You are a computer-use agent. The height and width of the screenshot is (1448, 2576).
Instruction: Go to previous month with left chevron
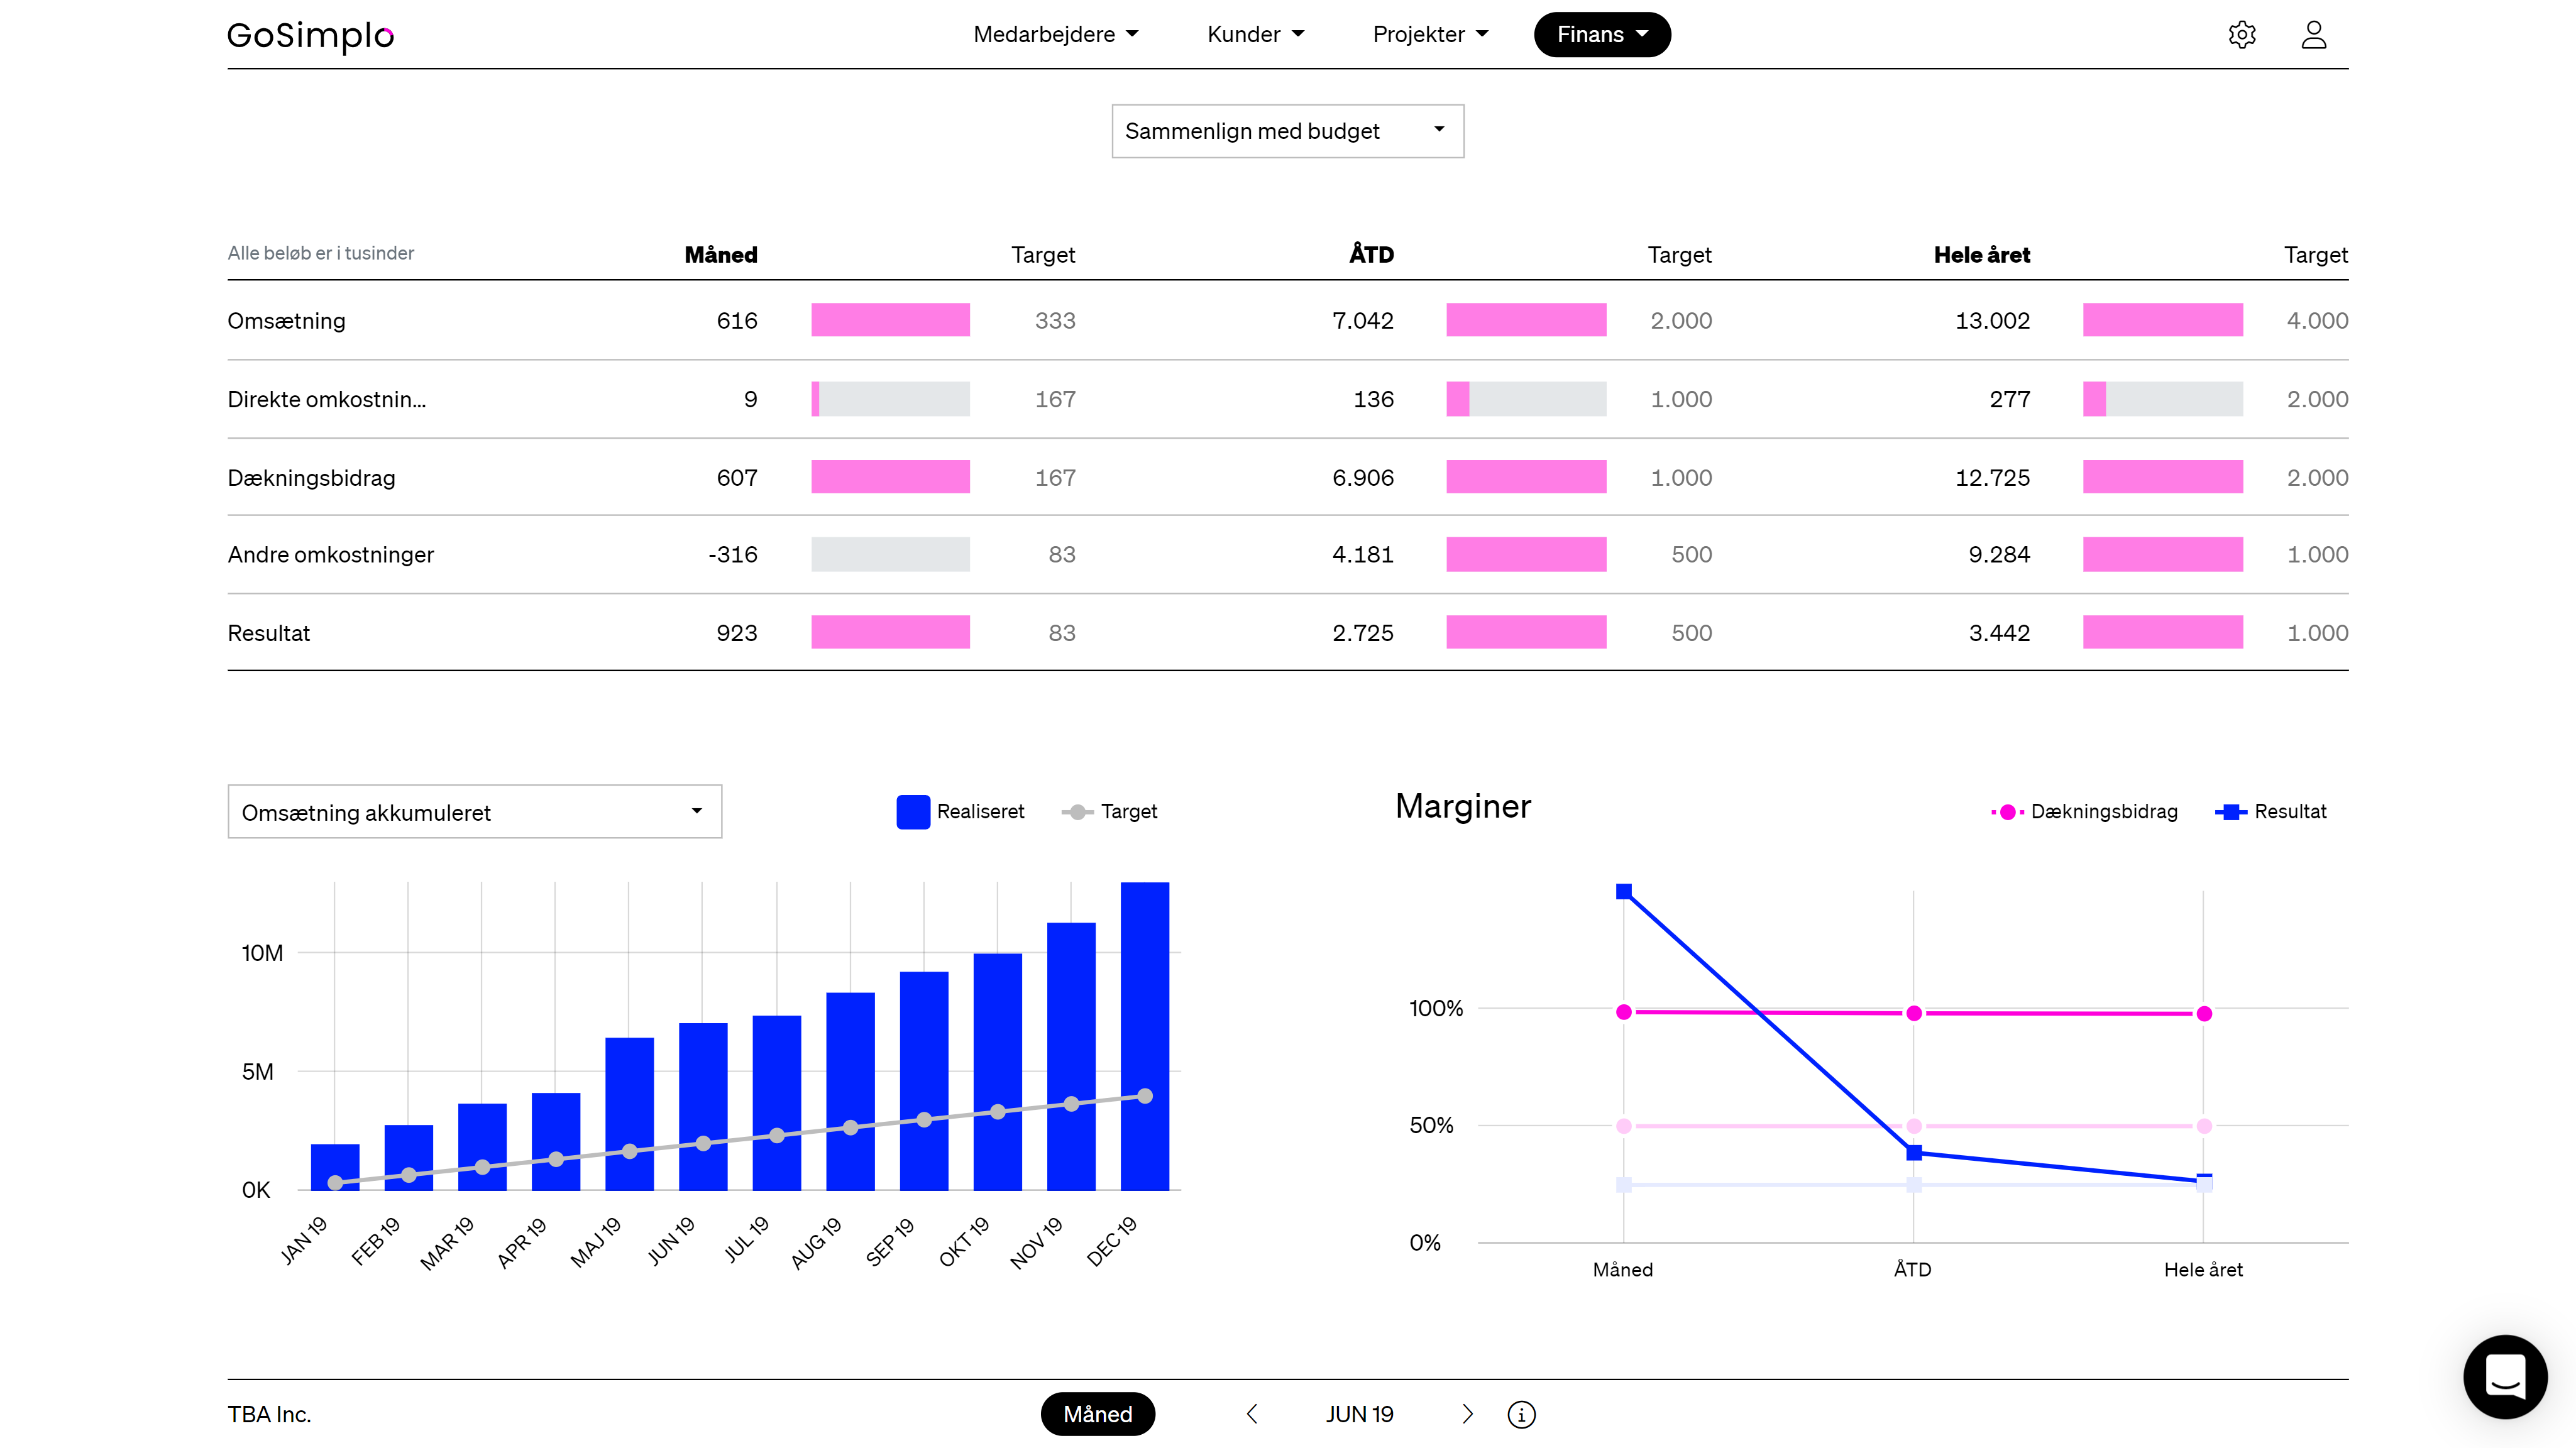(x=1251, y=1414)
